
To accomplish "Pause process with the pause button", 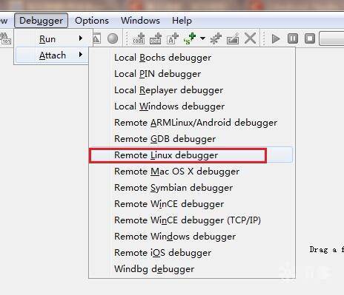I will 293,38.
